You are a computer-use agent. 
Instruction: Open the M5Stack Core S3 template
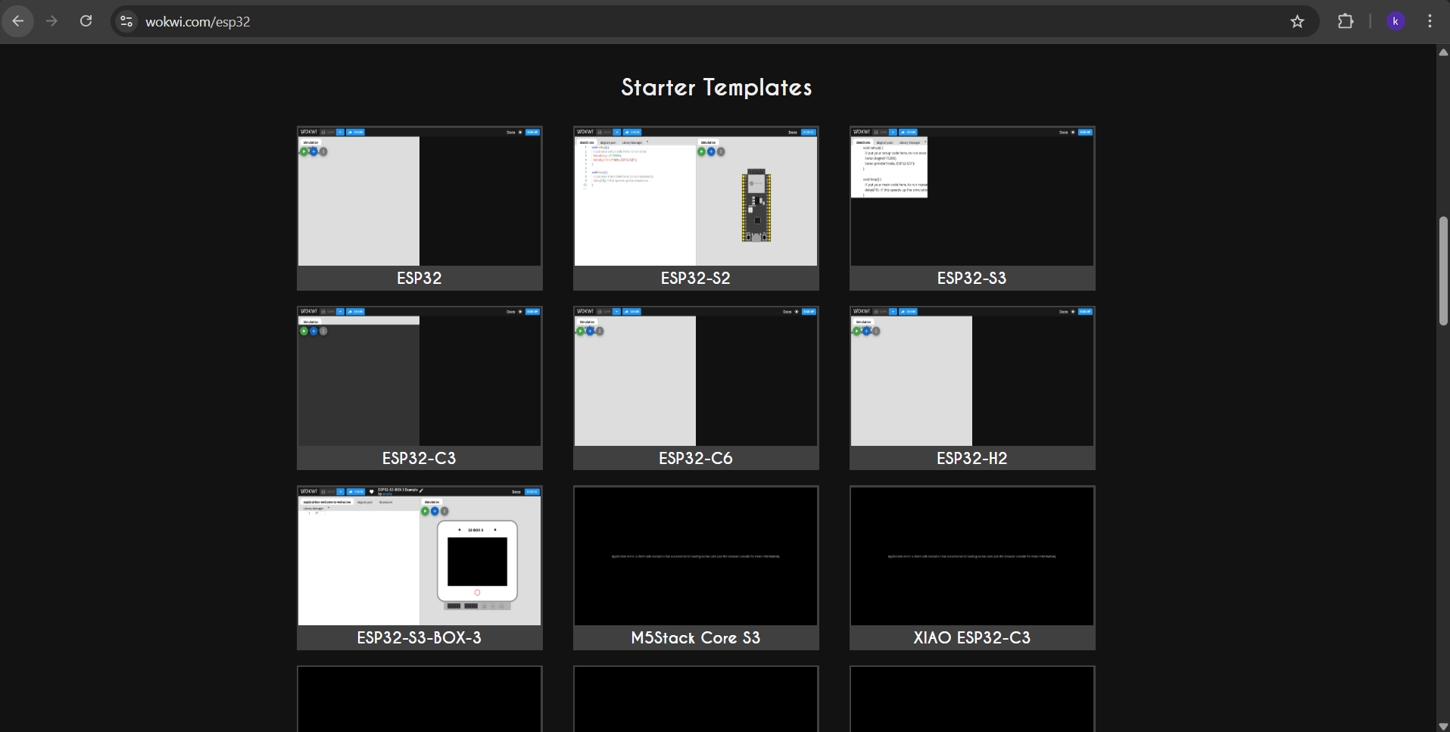(696, 568)
